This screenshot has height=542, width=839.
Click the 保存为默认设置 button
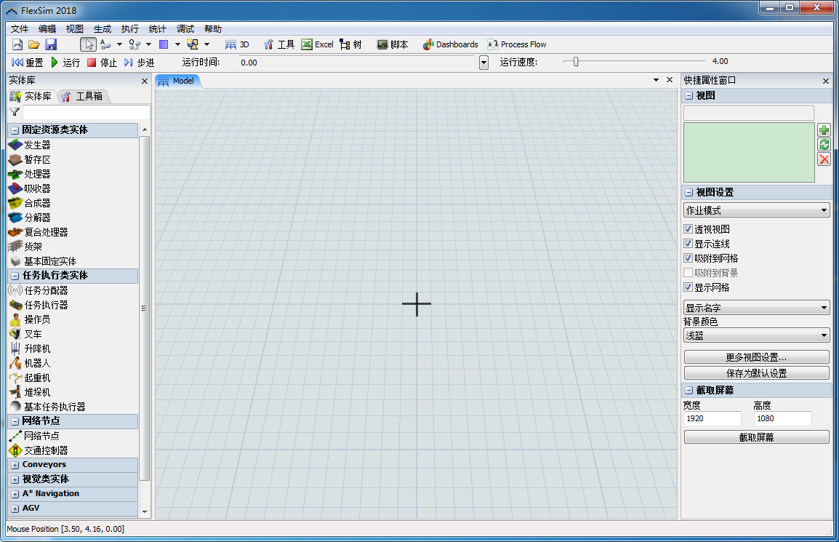coord(756,373)
